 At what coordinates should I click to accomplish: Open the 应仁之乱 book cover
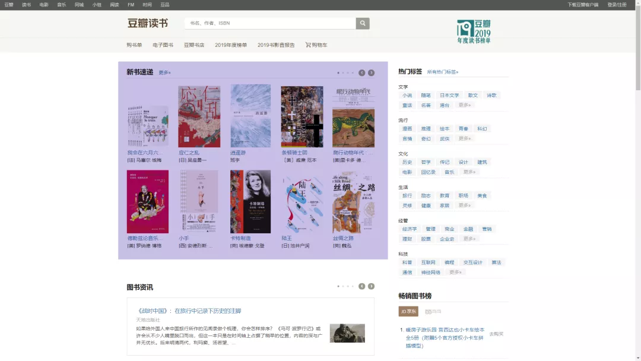199,116
